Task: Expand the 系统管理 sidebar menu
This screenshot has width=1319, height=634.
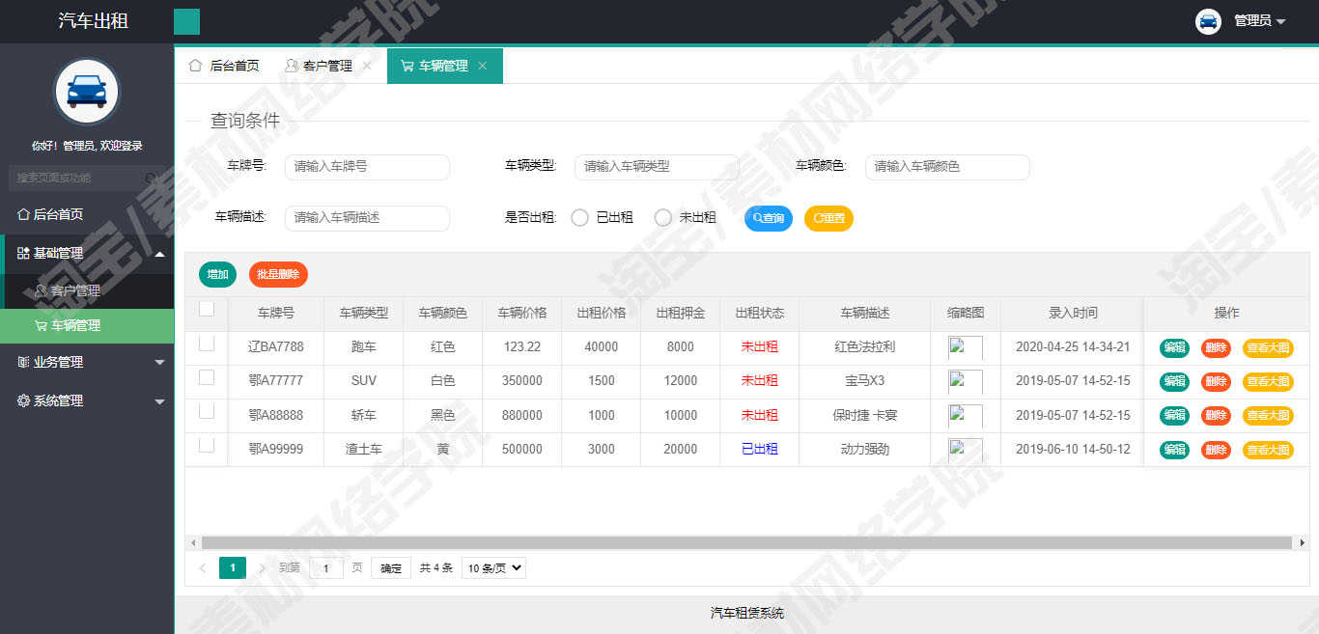Action: click(x=87, y=400)
